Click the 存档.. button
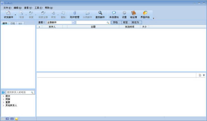The height and width of the screenshot is (121, 207). [x=116, y=22]
